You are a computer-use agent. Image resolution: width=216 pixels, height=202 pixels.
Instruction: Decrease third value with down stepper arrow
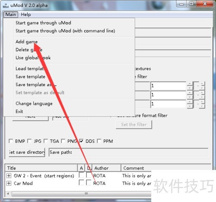[190, 106]
